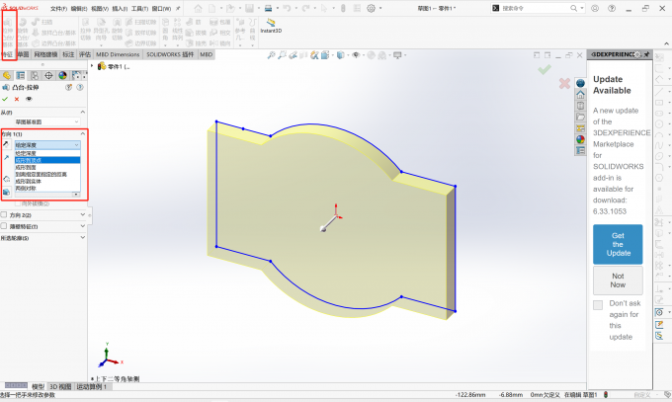
Task: Open the DisplayManager color ball tab icon
Action: click(x=62, y=75)
